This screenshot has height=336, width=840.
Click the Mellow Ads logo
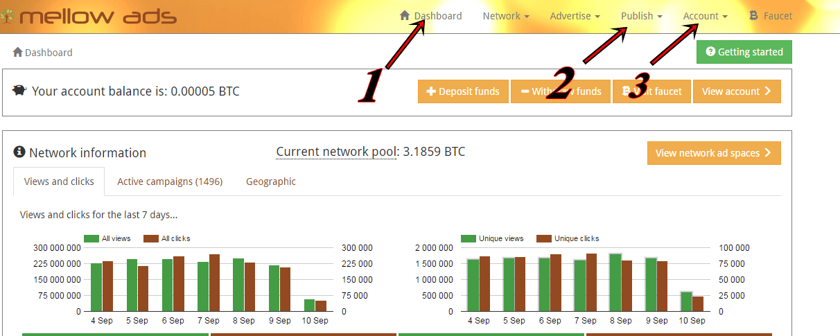coord(90,17)
